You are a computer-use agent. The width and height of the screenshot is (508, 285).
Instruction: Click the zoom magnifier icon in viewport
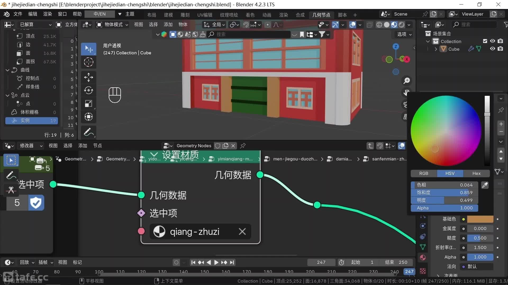click(x=406, y=81)
